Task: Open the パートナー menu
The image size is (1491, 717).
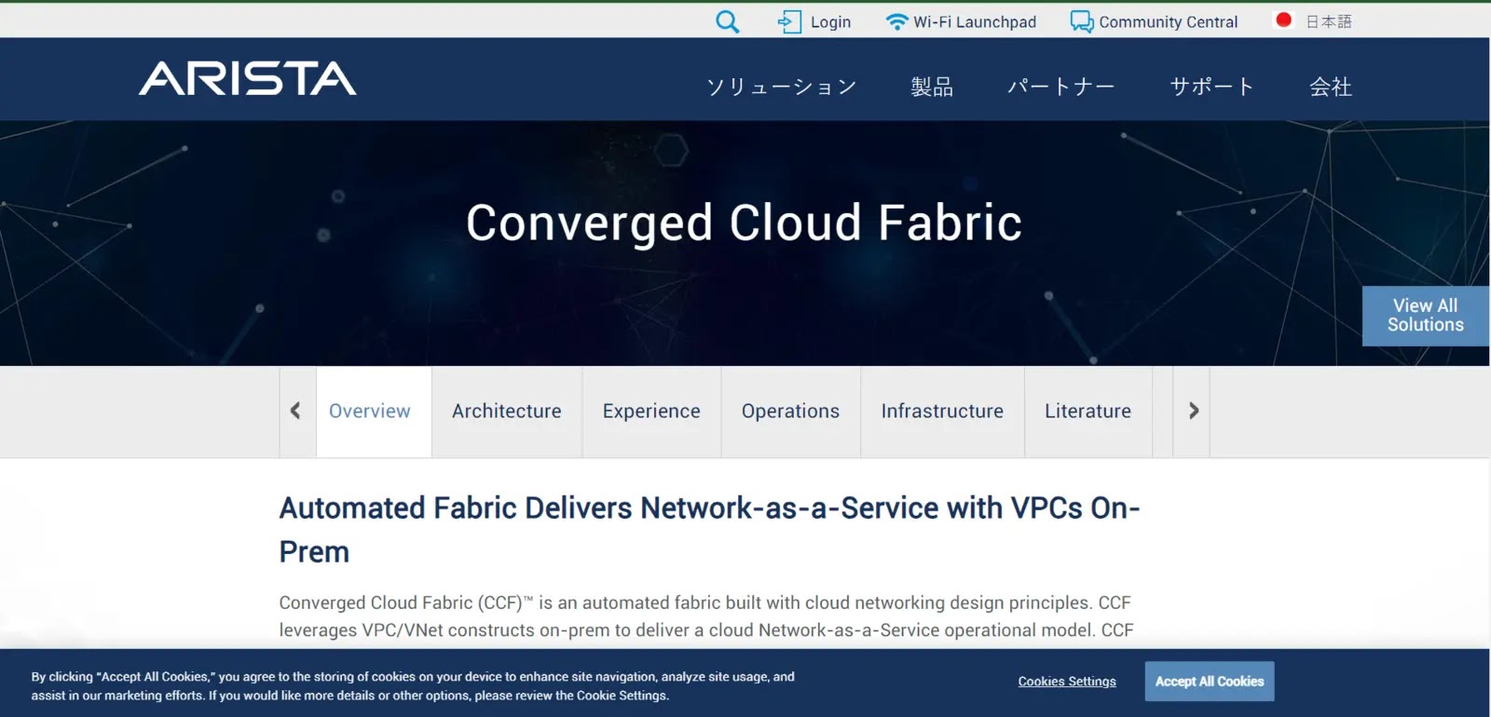Action: [1061, 87]
